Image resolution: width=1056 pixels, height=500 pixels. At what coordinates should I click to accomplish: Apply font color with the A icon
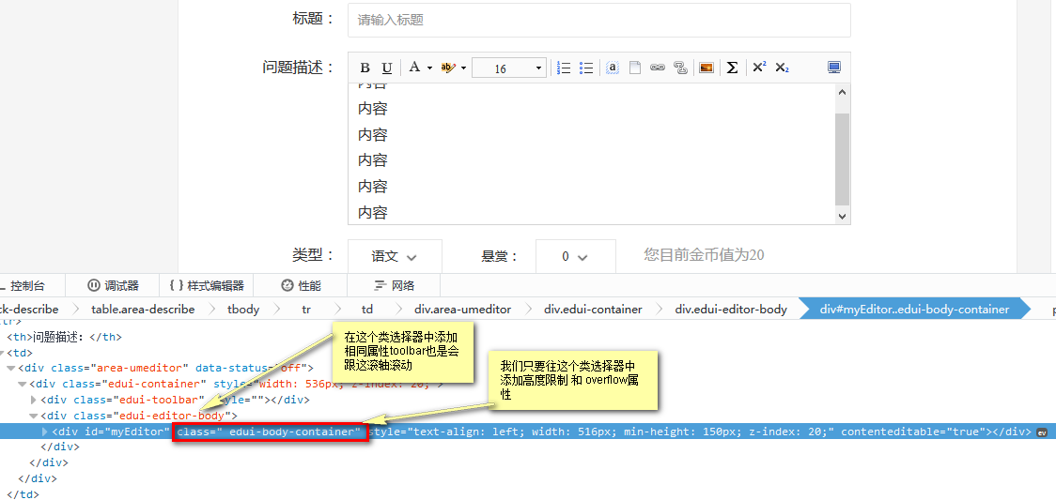414,68
